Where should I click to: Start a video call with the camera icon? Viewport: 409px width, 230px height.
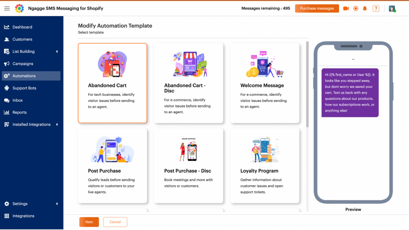tap(346, 8)
